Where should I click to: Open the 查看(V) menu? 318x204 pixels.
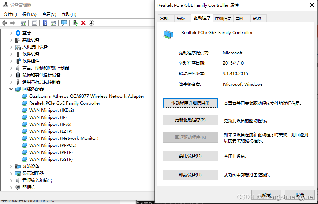49,14
